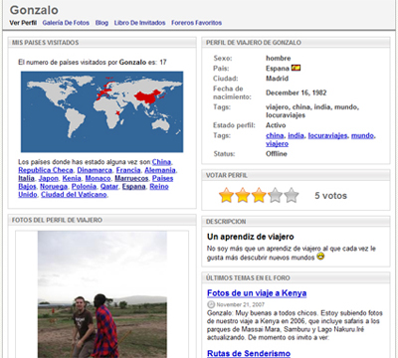Click the Alemania country link
This screenshot has height=358, width=398.
[160, 170]
